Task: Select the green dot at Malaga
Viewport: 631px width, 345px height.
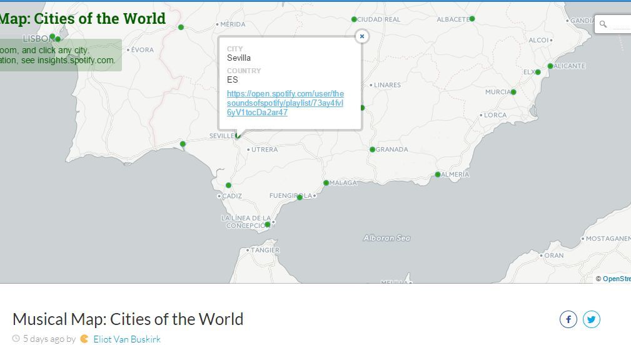Action: point(326,183)
